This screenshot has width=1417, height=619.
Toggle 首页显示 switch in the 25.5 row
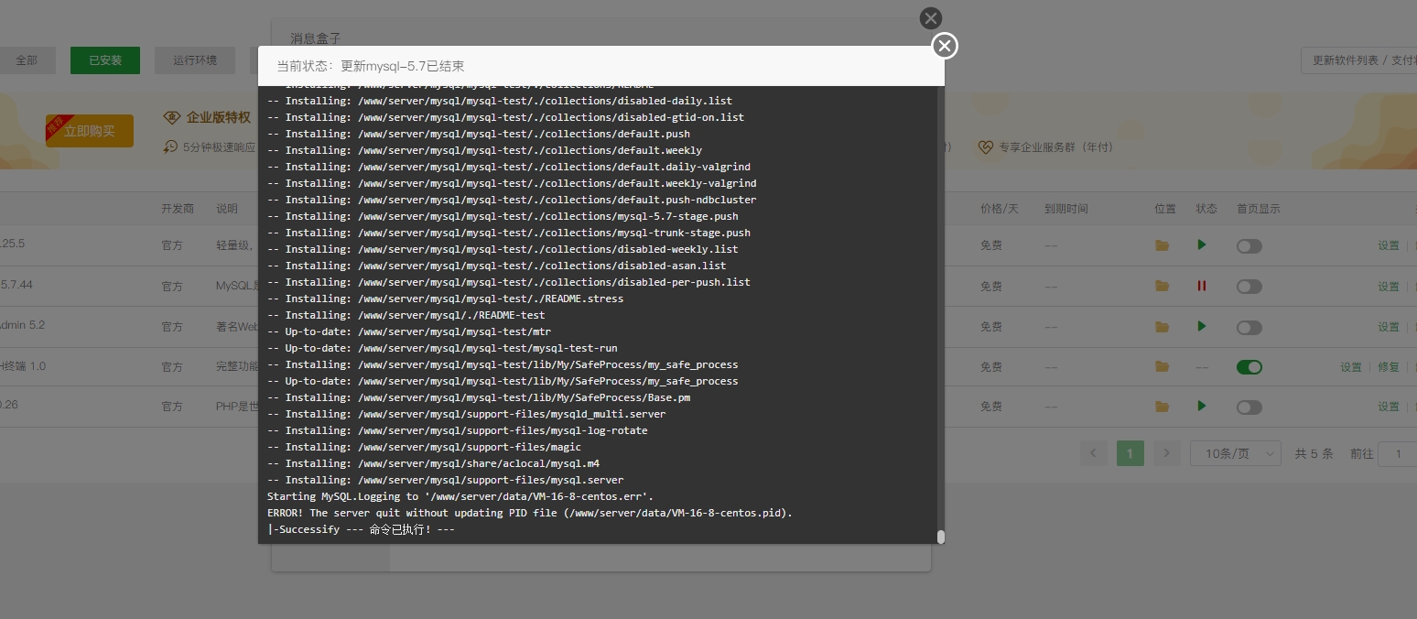(x=1249, y=246)
